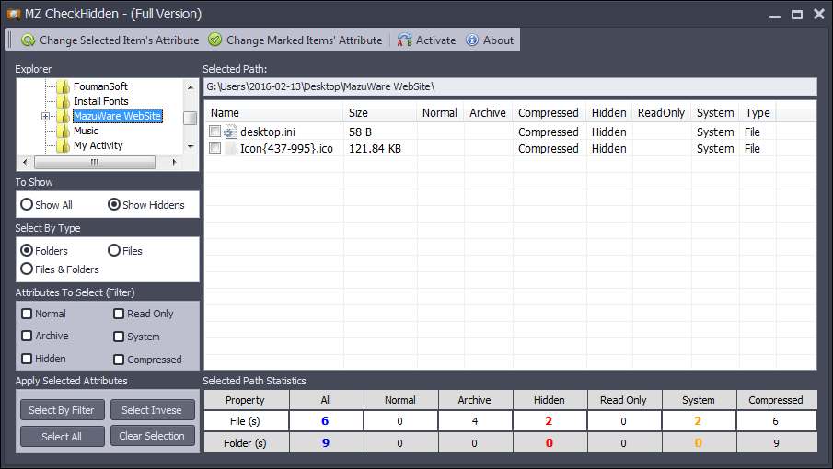
Task: Expand the MazuWare WebSite tree node
Action: (45, 116)
